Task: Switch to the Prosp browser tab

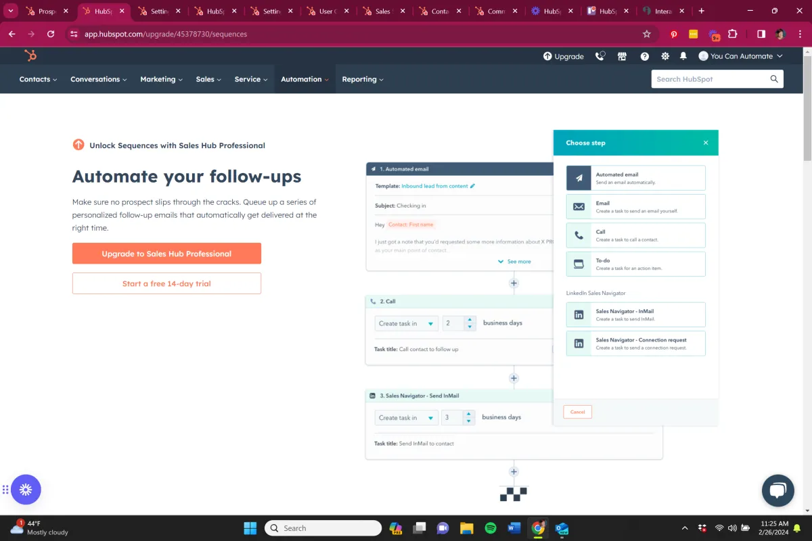Action: point(47,11)
